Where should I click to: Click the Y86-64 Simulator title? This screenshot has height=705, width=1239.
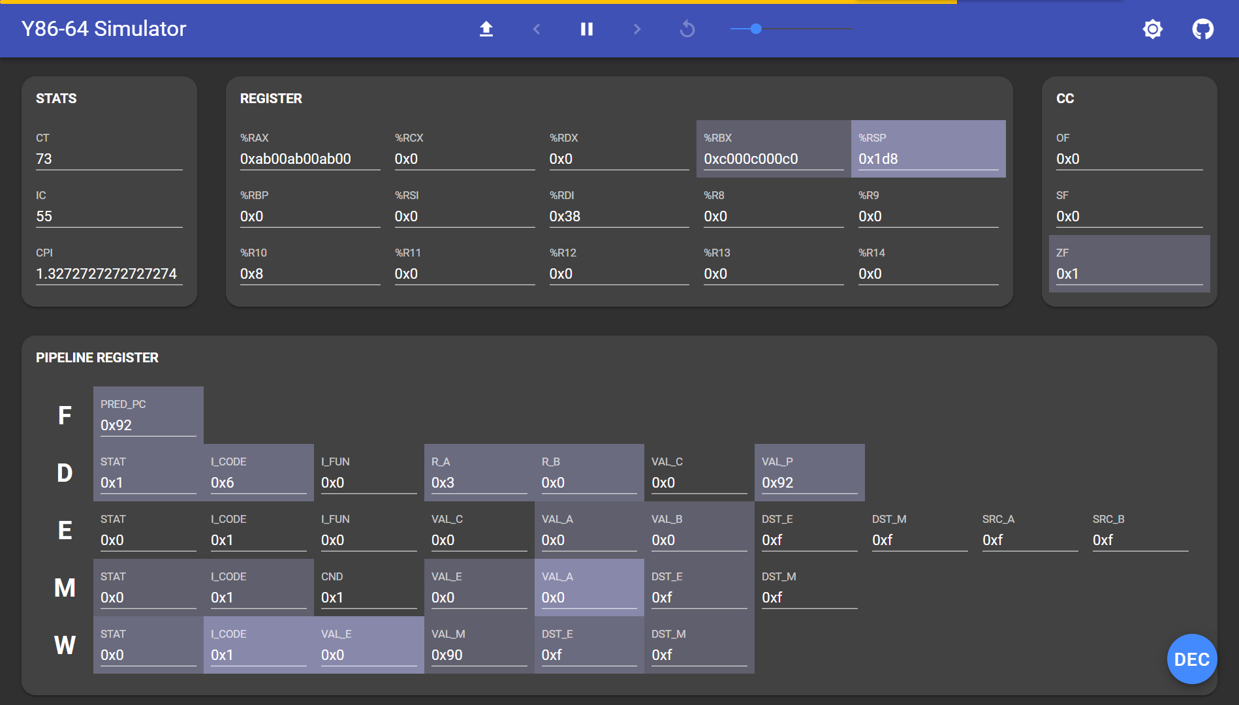(x=104, y=29)
